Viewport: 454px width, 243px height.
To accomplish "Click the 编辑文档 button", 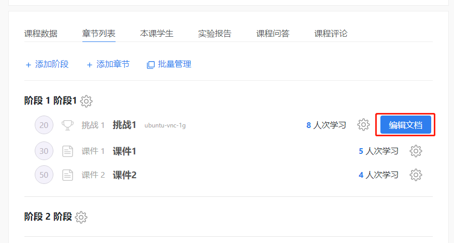I will [x=405, y=125].
